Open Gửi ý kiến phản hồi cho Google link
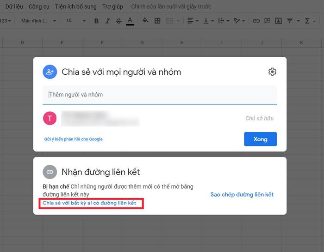Image resolution: width=324 pixels, height=252 pixels. click(x=73, y=139)
